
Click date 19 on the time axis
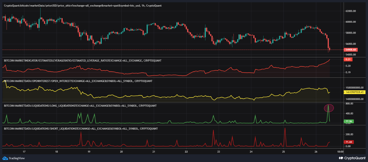tap(89, 152)
